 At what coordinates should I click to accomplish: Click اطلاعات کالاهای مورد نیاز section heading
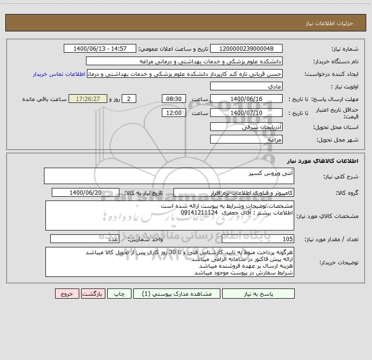coord(323,161)
